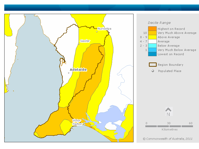Click the Lowest on Record legend text

pos(171,54)
